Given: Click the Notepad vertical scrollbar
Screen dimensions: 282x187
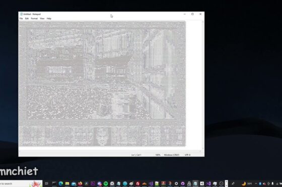Looking at the screenshot, I should [x=203, y=85].
